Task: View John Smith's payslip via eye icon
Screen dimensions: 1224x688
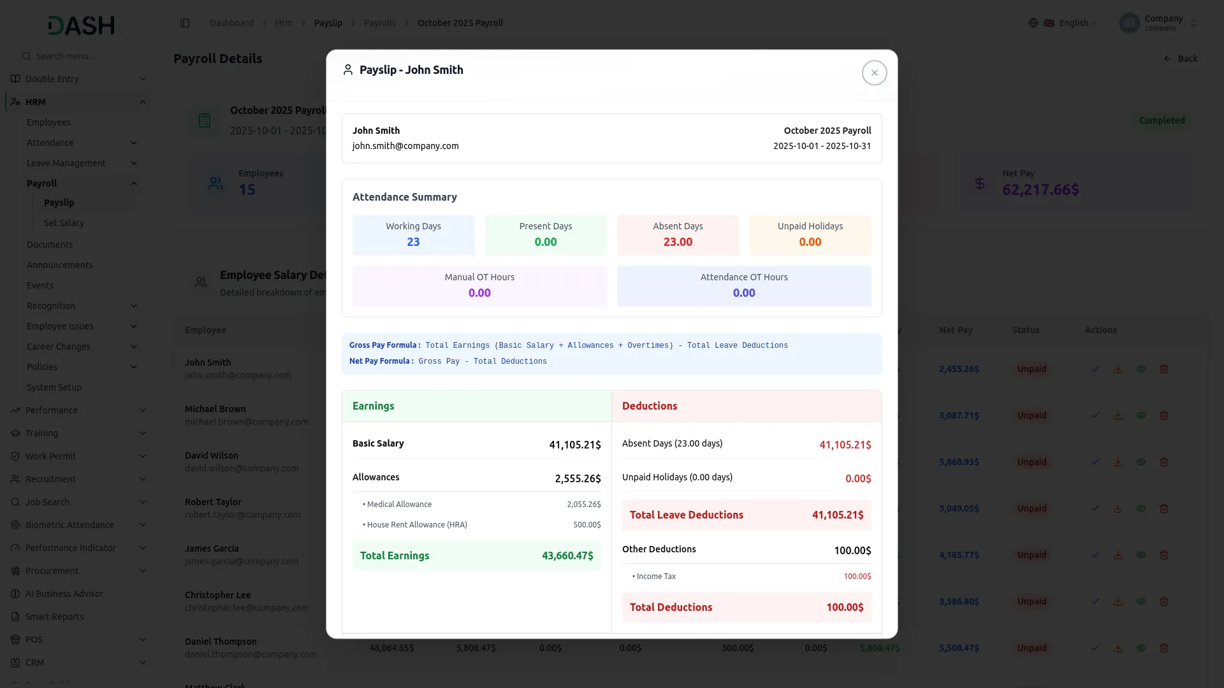Action: 1140,369
